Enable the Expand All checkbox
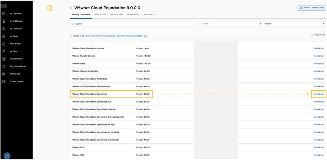Image resolution: width=327 pixels, height=160 pixels. click(x=312, y=35)
